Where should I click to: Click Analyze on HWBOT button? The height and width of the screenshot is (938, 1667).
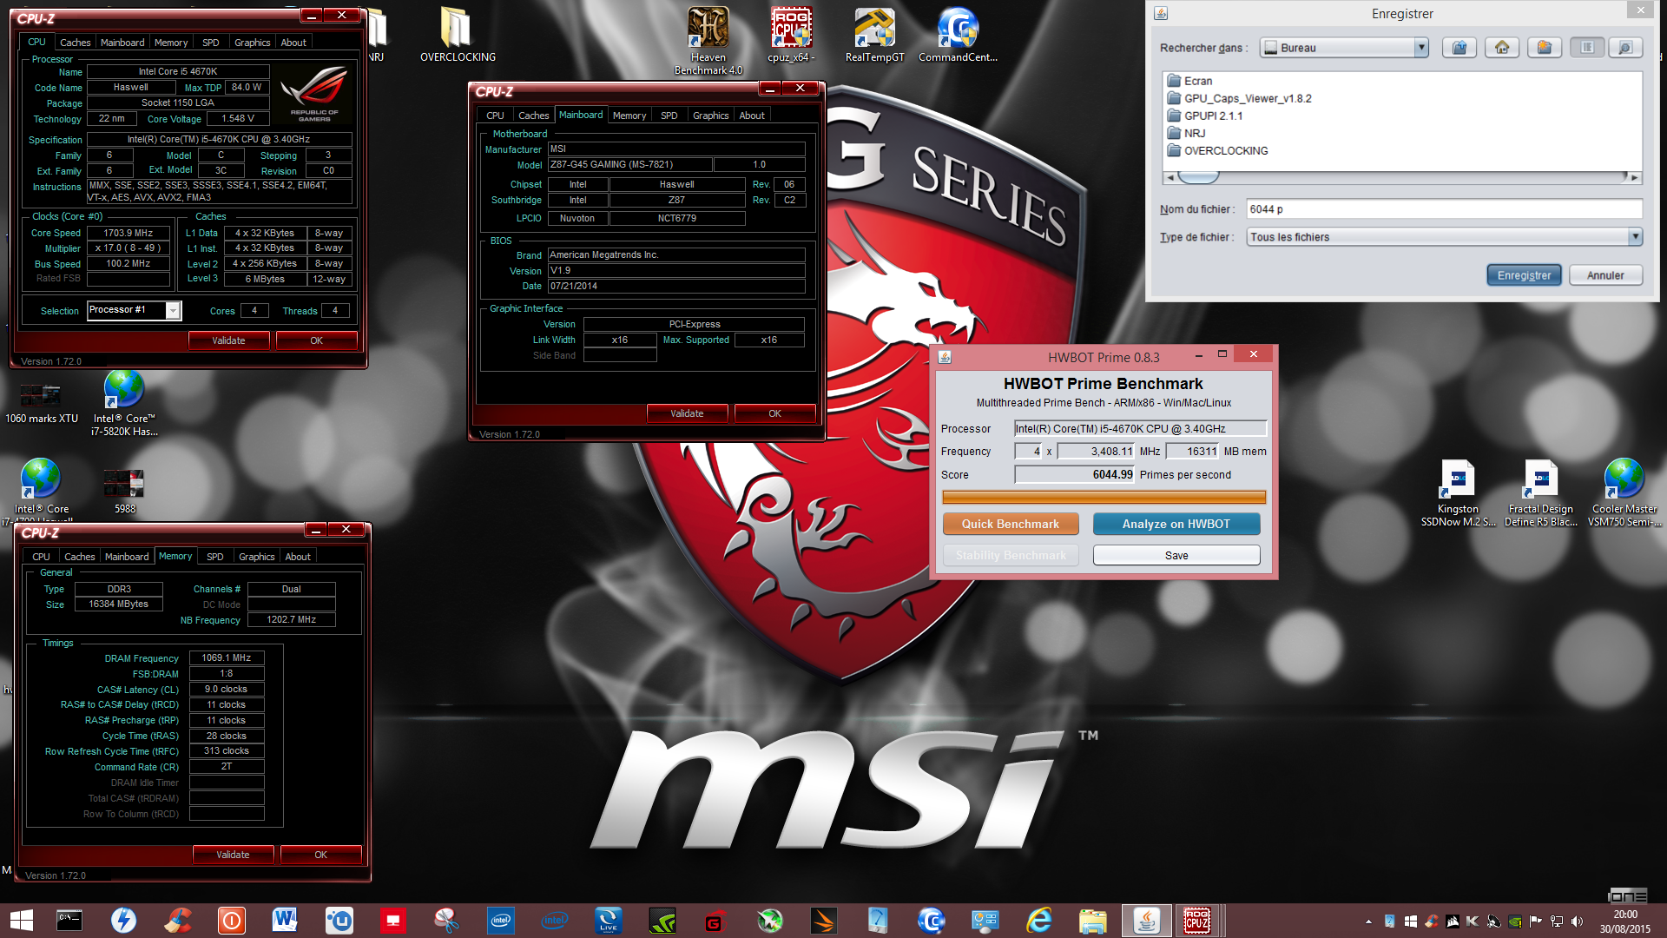[x=1176, y=524]
